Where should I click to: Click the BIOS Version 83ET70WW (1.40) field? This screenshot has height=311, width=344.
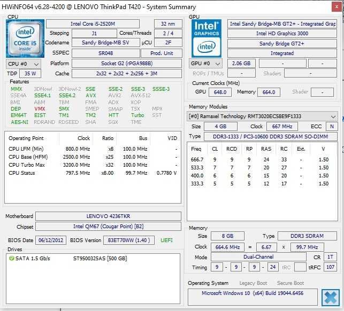(129, 240)
